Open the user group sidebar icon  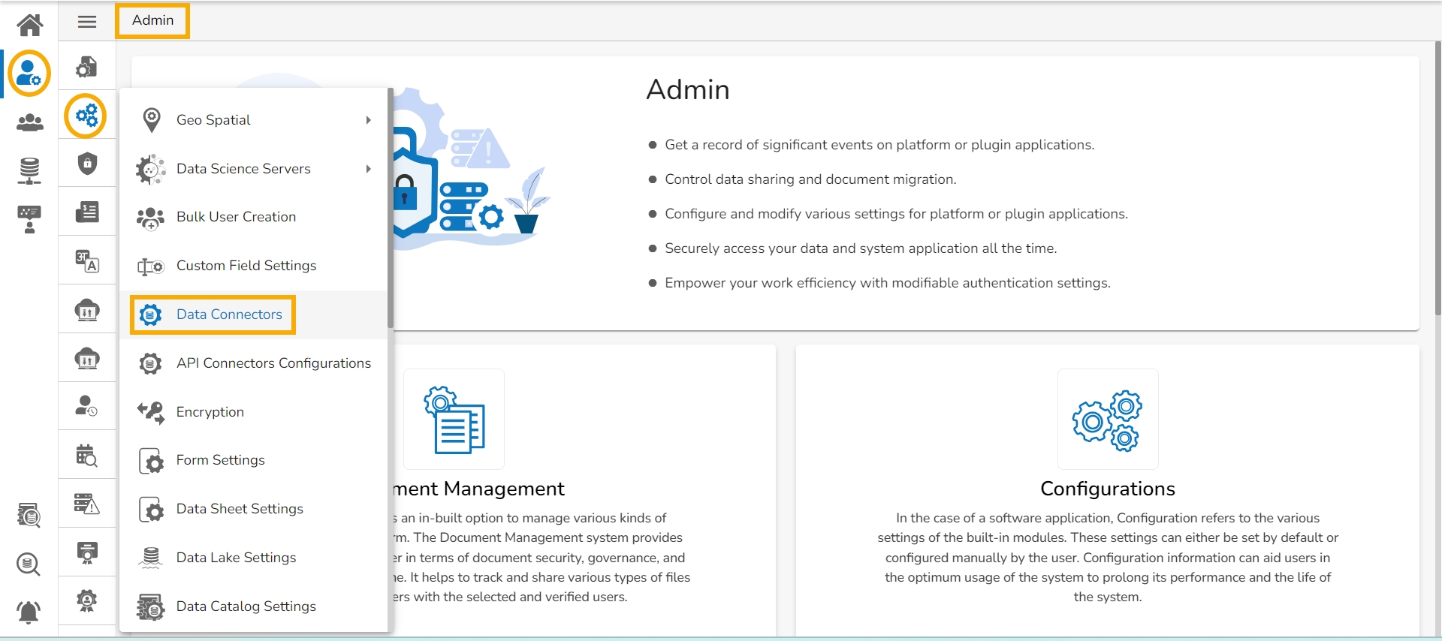30,122
